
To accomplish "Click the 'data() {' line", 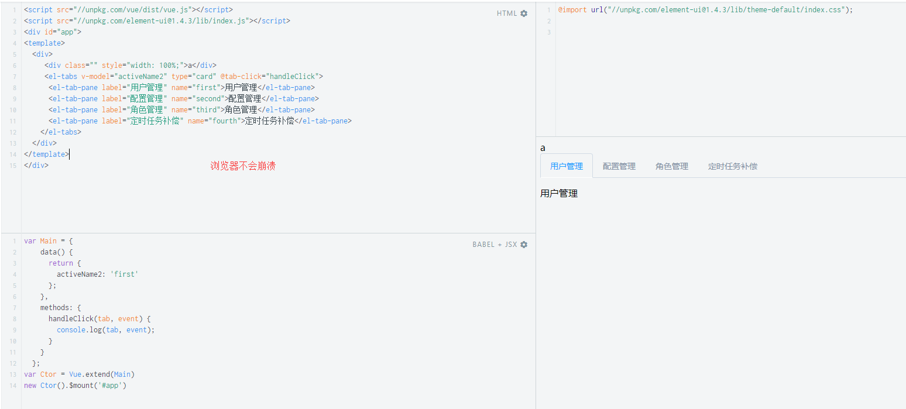I will click(57, 252).
